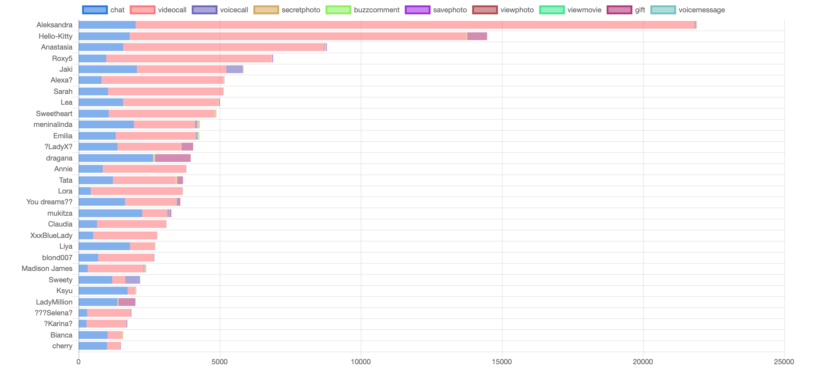This screenshot has width=823, height=378.
Task: Click the viewphoto legend swatch
Action: [485, 10]
